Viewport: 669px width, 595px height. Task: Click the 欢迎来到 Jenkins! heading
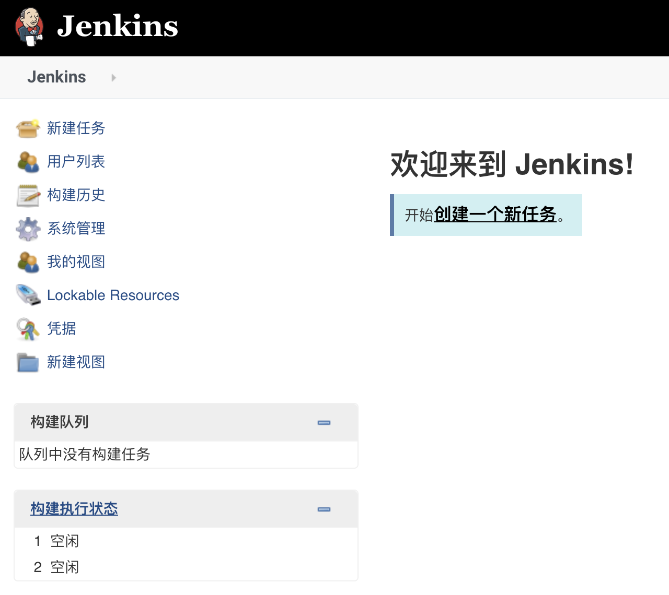[512, 164]
